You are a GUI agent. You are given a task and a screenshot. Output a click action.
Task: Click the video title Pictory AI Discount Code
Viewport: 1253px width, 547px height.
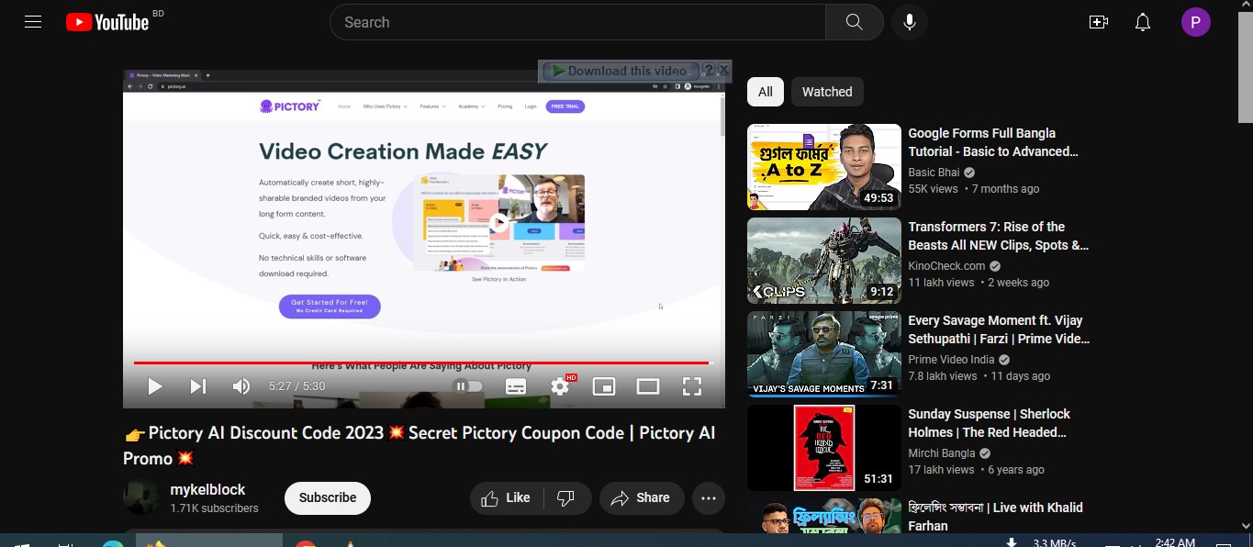tap(420, 445)
